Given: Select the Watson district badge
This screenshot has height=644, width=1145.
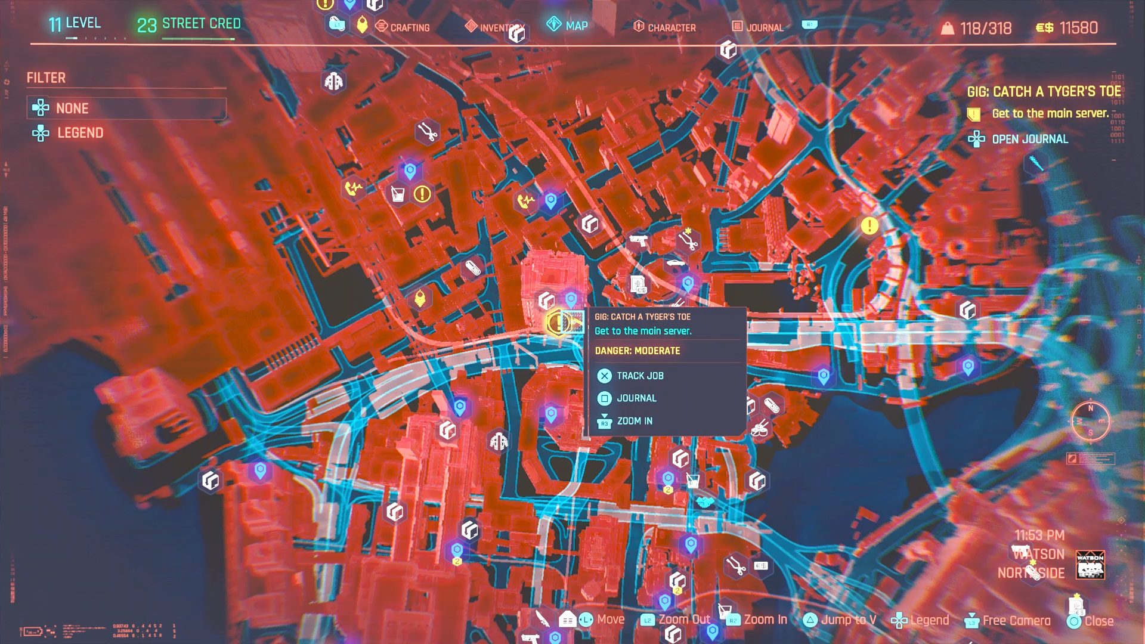Looking at the screenshot, I should click(x=1090, y=565).
